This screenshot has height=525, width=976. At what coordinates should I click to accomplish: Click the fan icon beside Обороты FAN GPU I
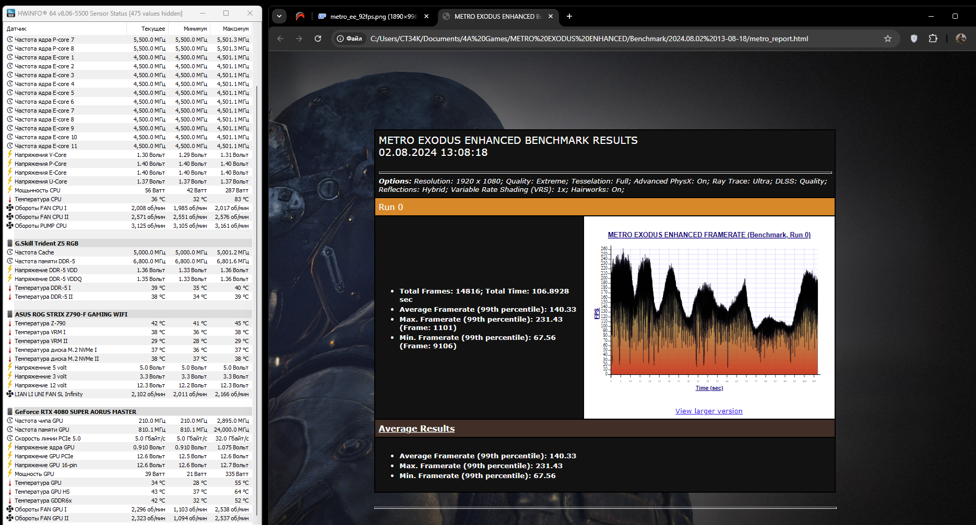point(10,509)
